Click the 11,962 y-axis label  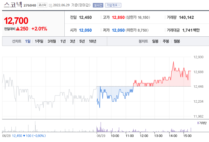[x=198, y=116]
